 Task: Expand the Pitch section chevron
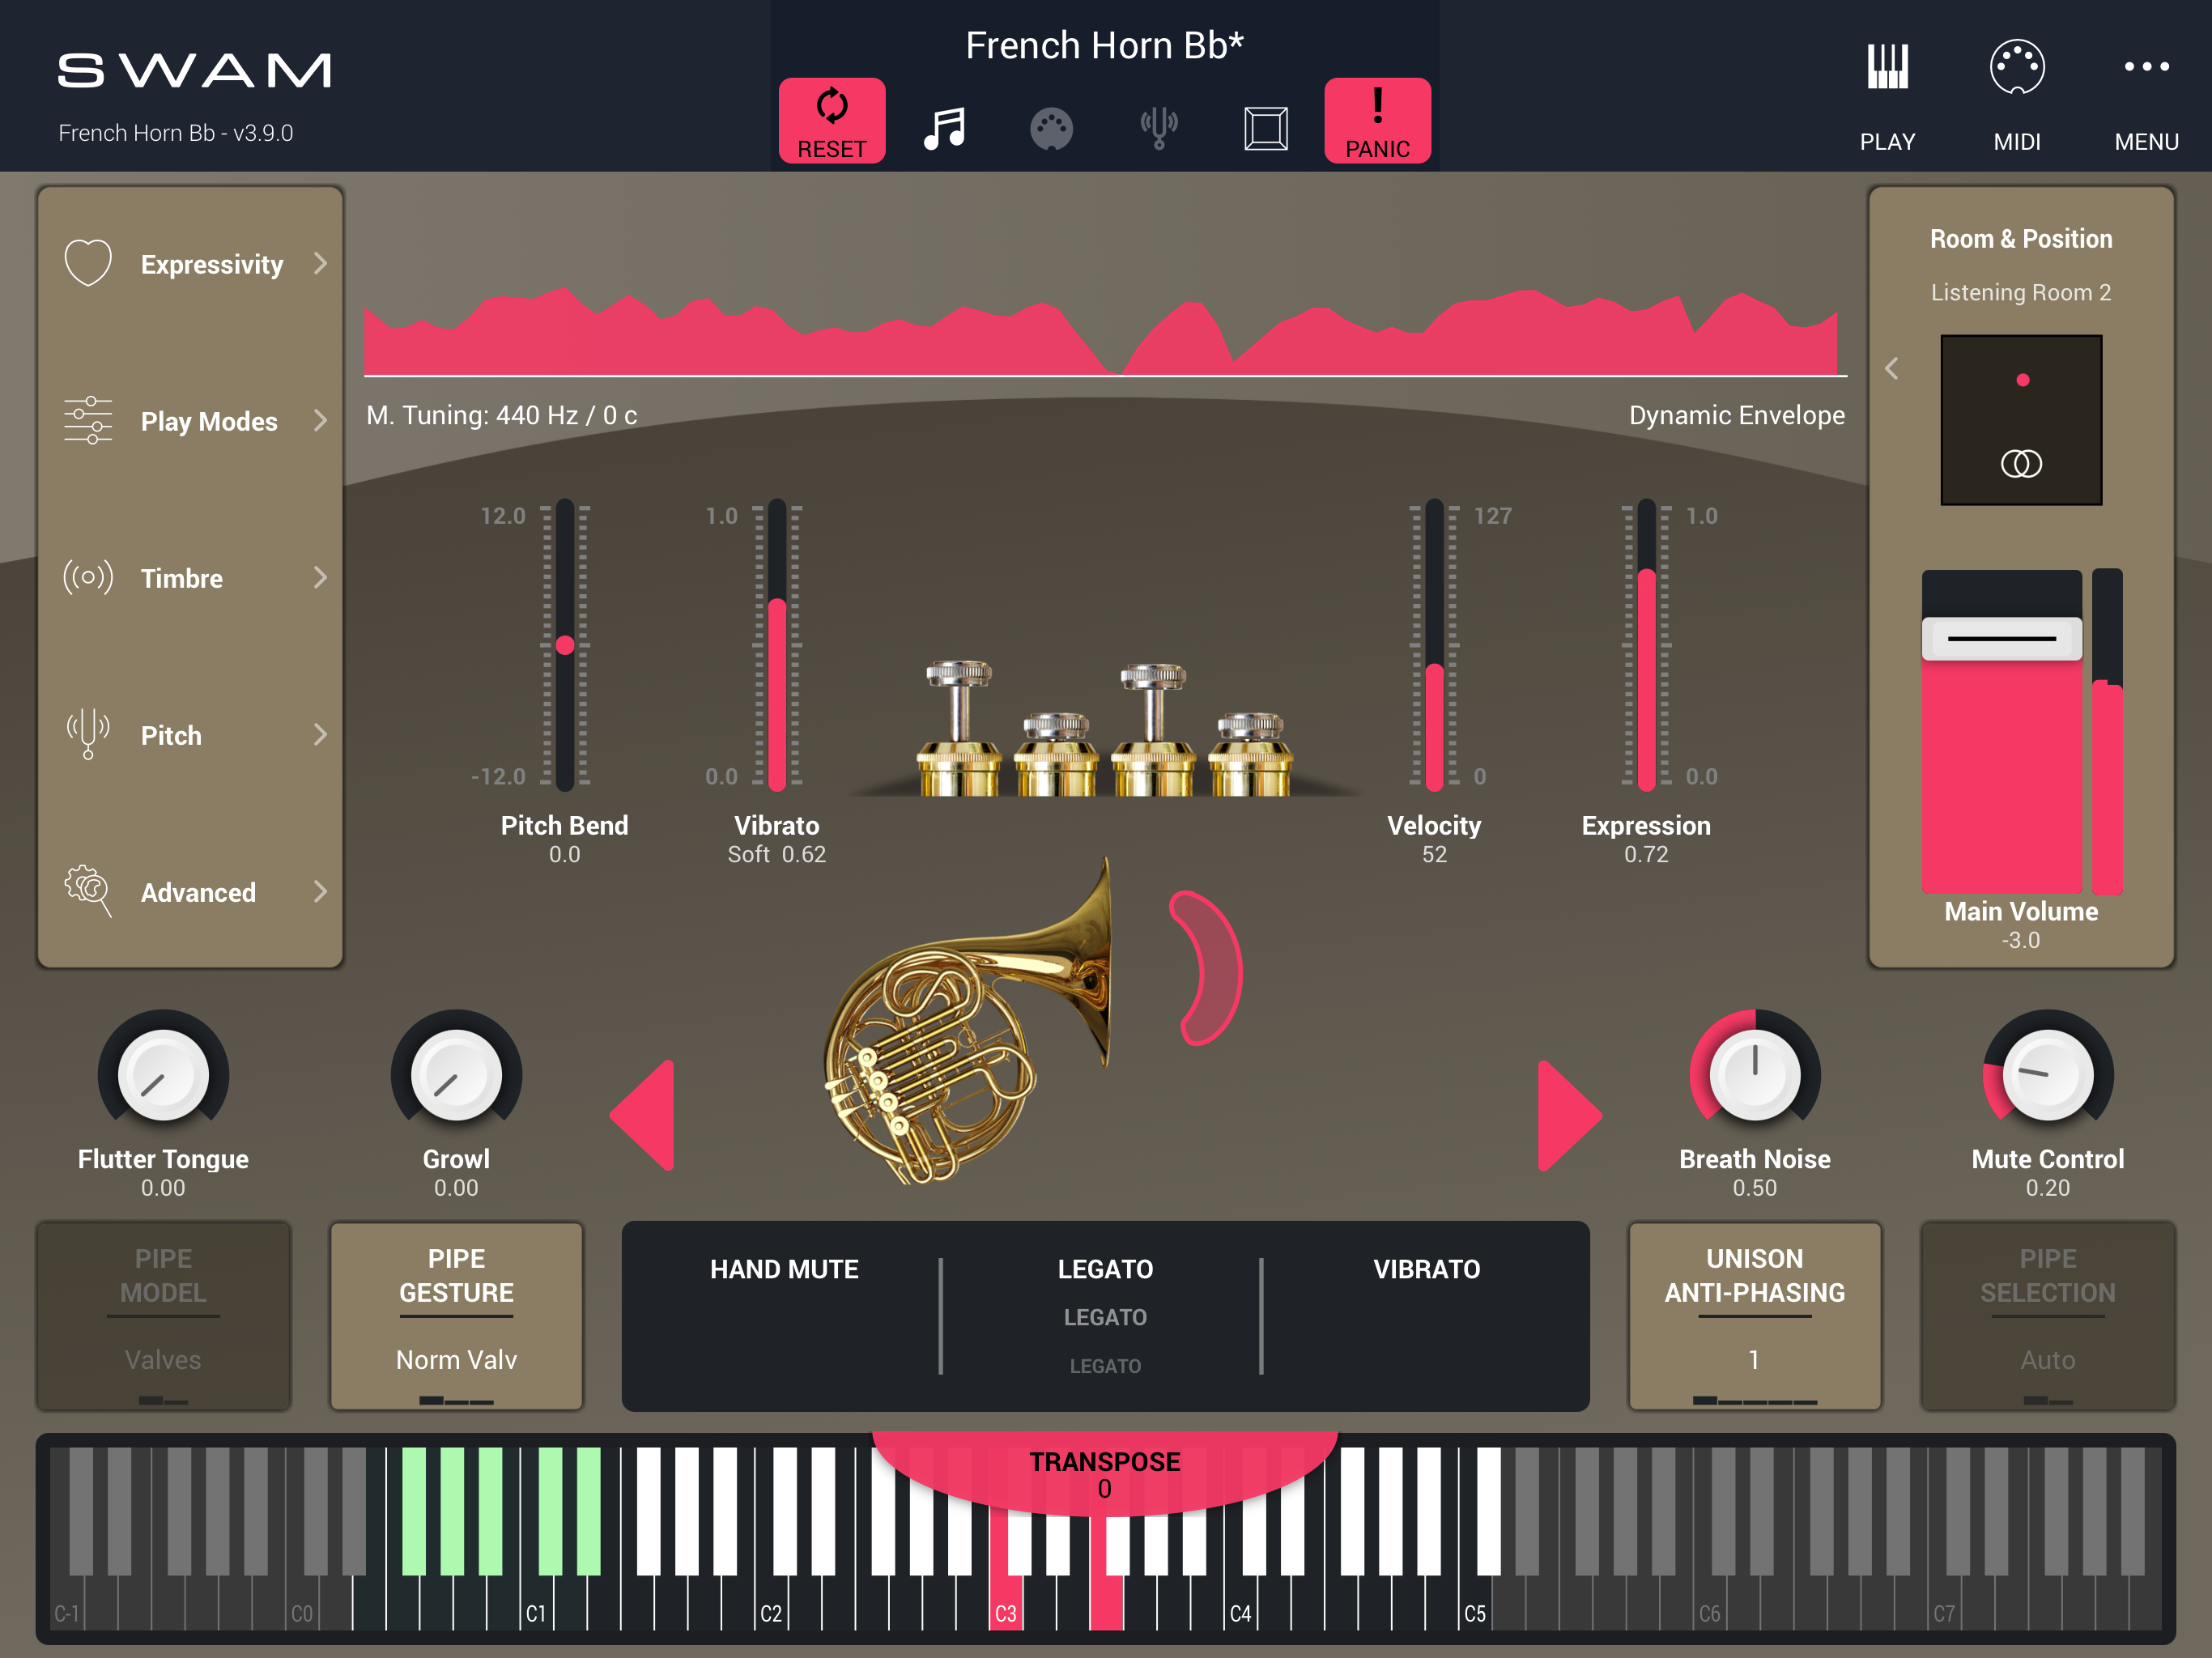[x=320, y=734]
